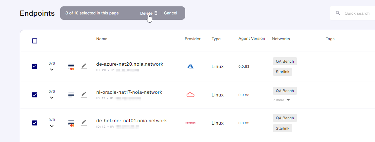Uncheck the de-azure-nat20.noia.network row
This screenshot has height=142, width=375.
(34, 66)
